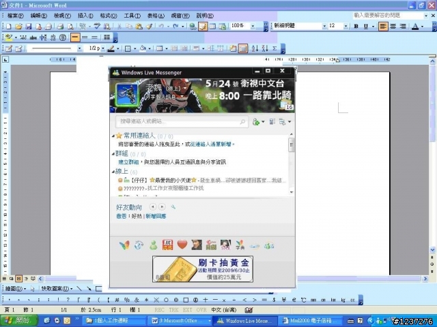Toggle Align Left paragraph button
Image resolution: width=437 pixels, height=327 pixels.
[383, 27]
